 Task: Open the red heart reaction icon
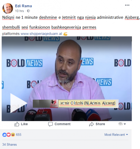[x=9, y=135]
